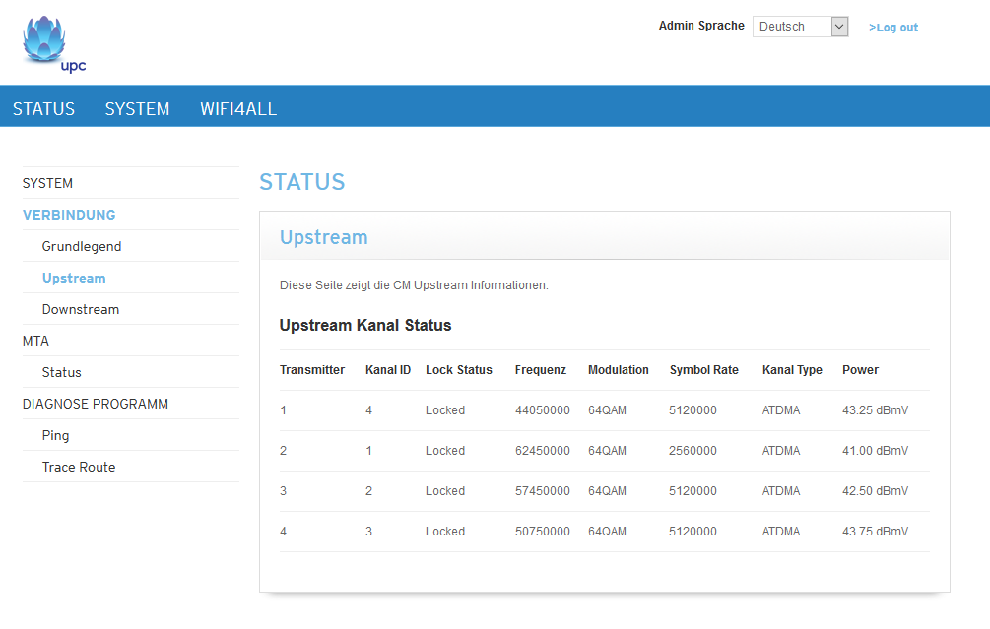Click the Frequenz column header
The image size is (990, 629).
541,370
